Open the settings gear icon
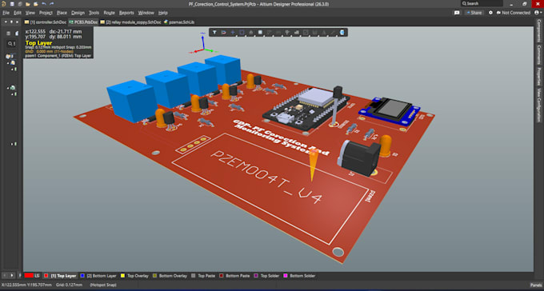The width and height of the screenshot is (544, 291). click(x=490, y=13)
